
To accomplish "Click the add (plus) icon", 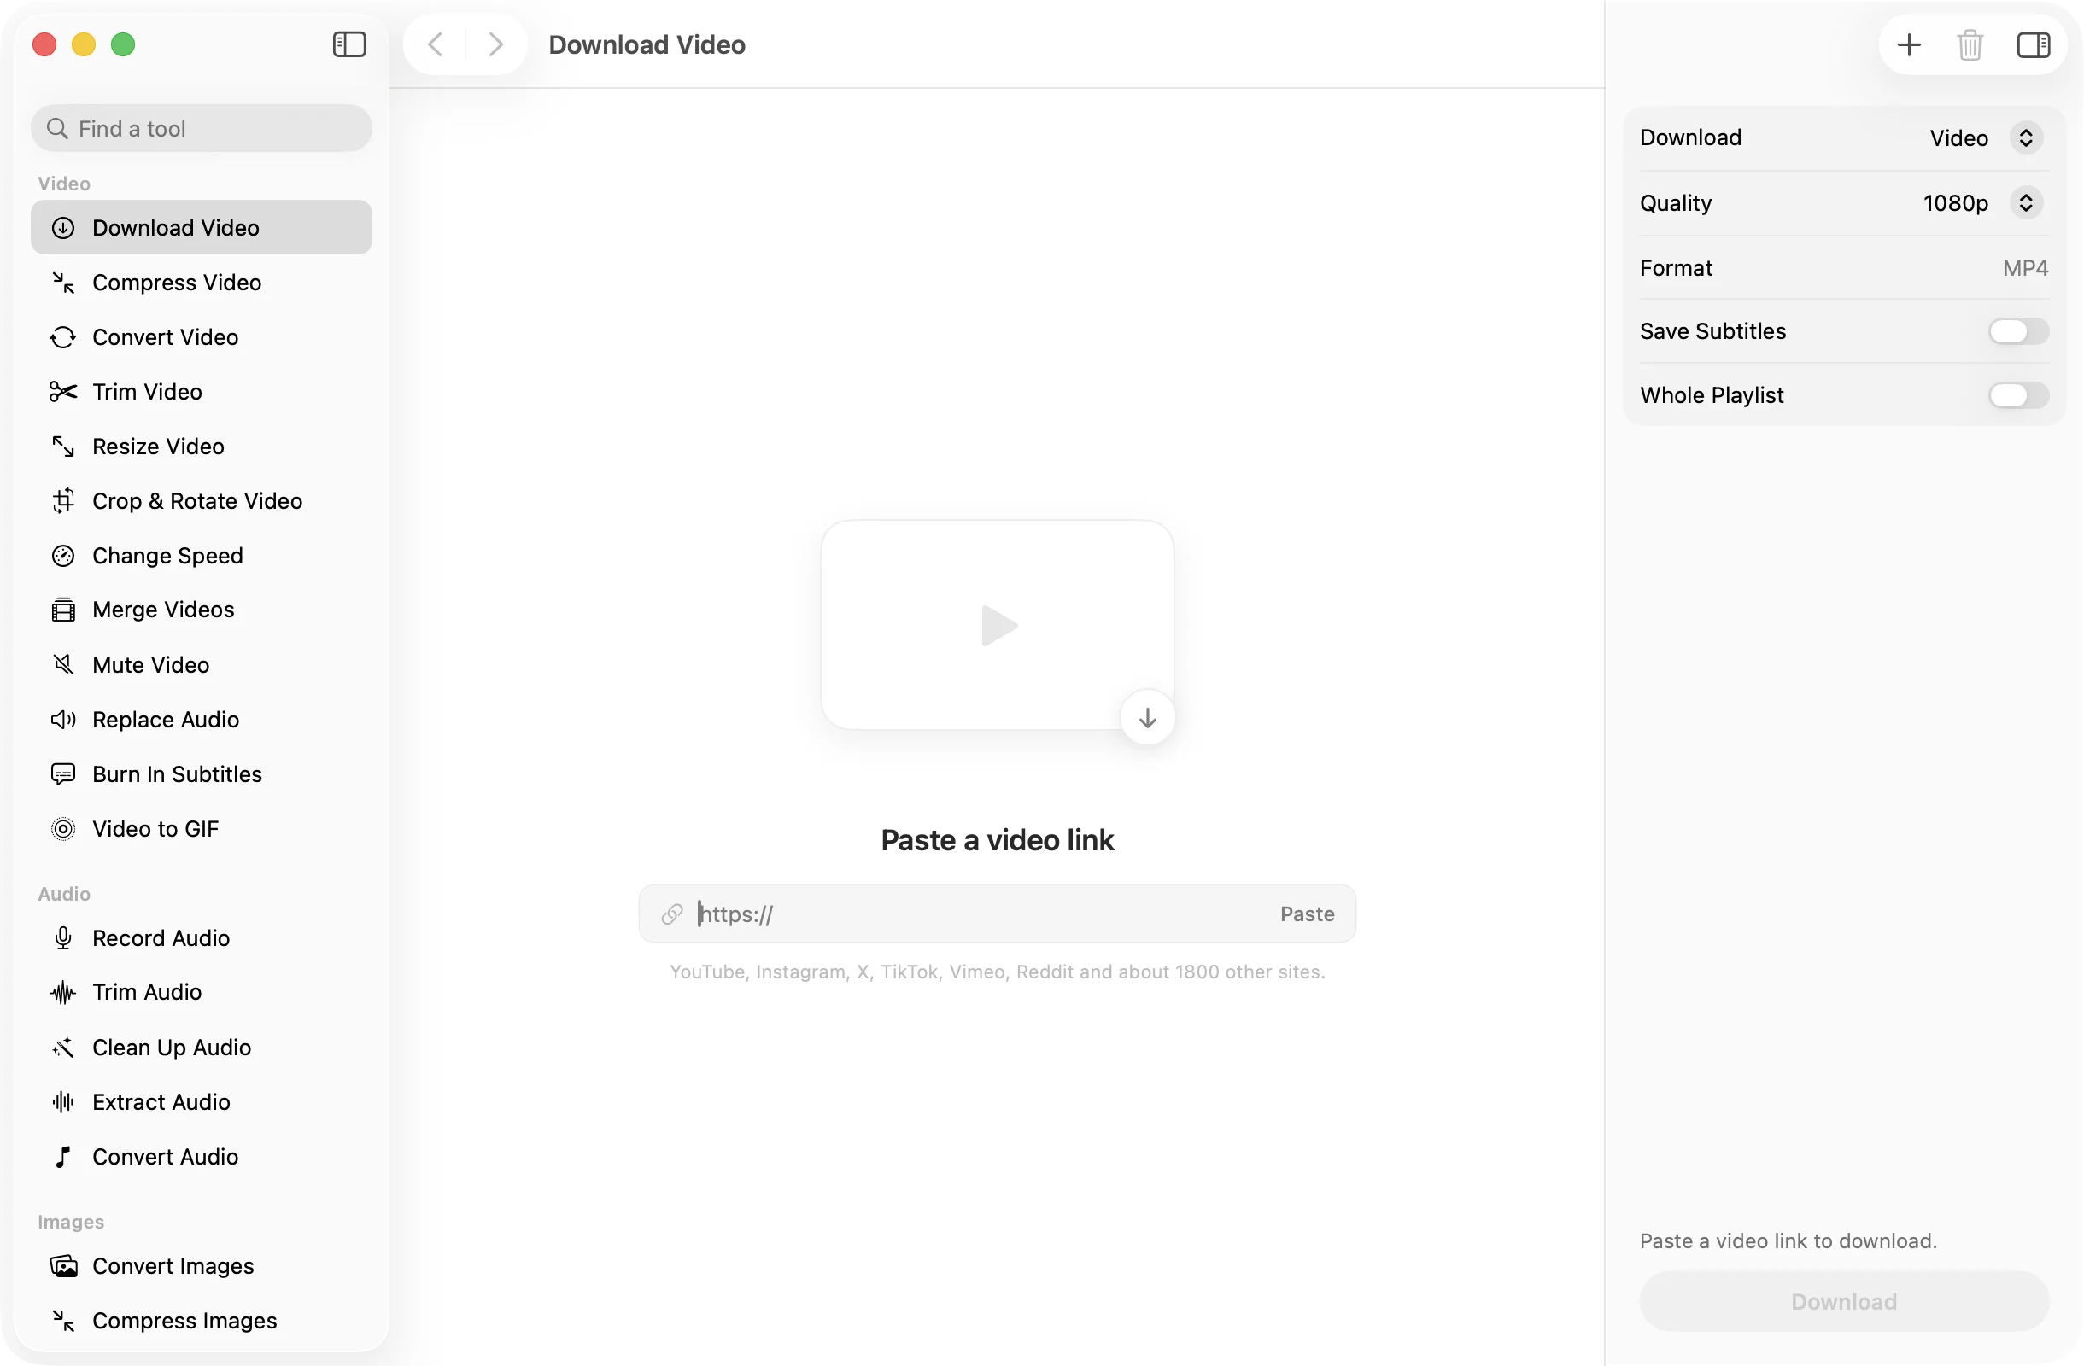I will [x=1908, y=44].
